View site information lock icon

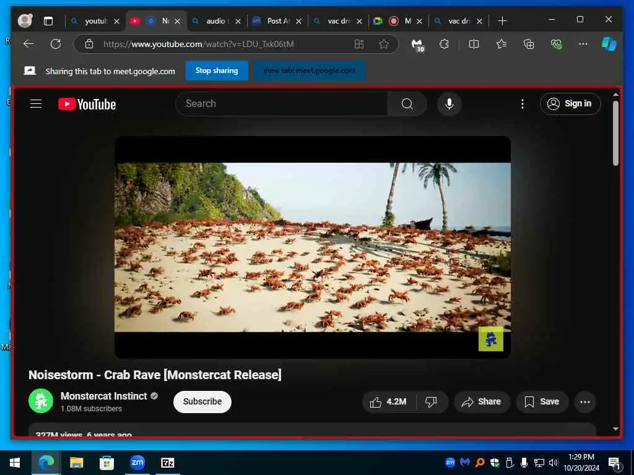pyautogui.click(x=89, y=44)
